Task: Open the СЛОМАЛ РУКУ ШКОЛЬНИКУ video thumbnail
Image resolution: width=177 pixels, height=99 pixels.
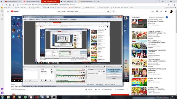Action: tap(139, 91)
